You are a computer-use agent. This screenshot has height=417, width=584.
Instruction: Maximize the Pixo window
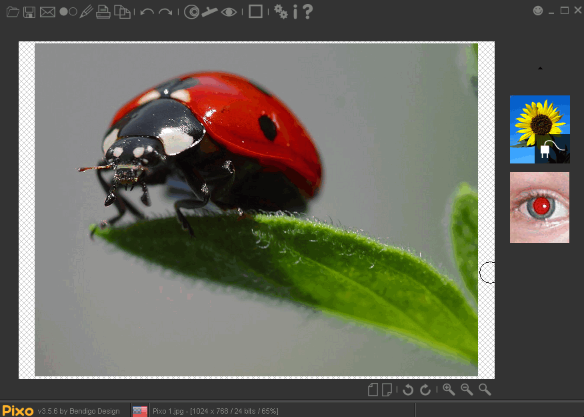(x=565, y=11)
